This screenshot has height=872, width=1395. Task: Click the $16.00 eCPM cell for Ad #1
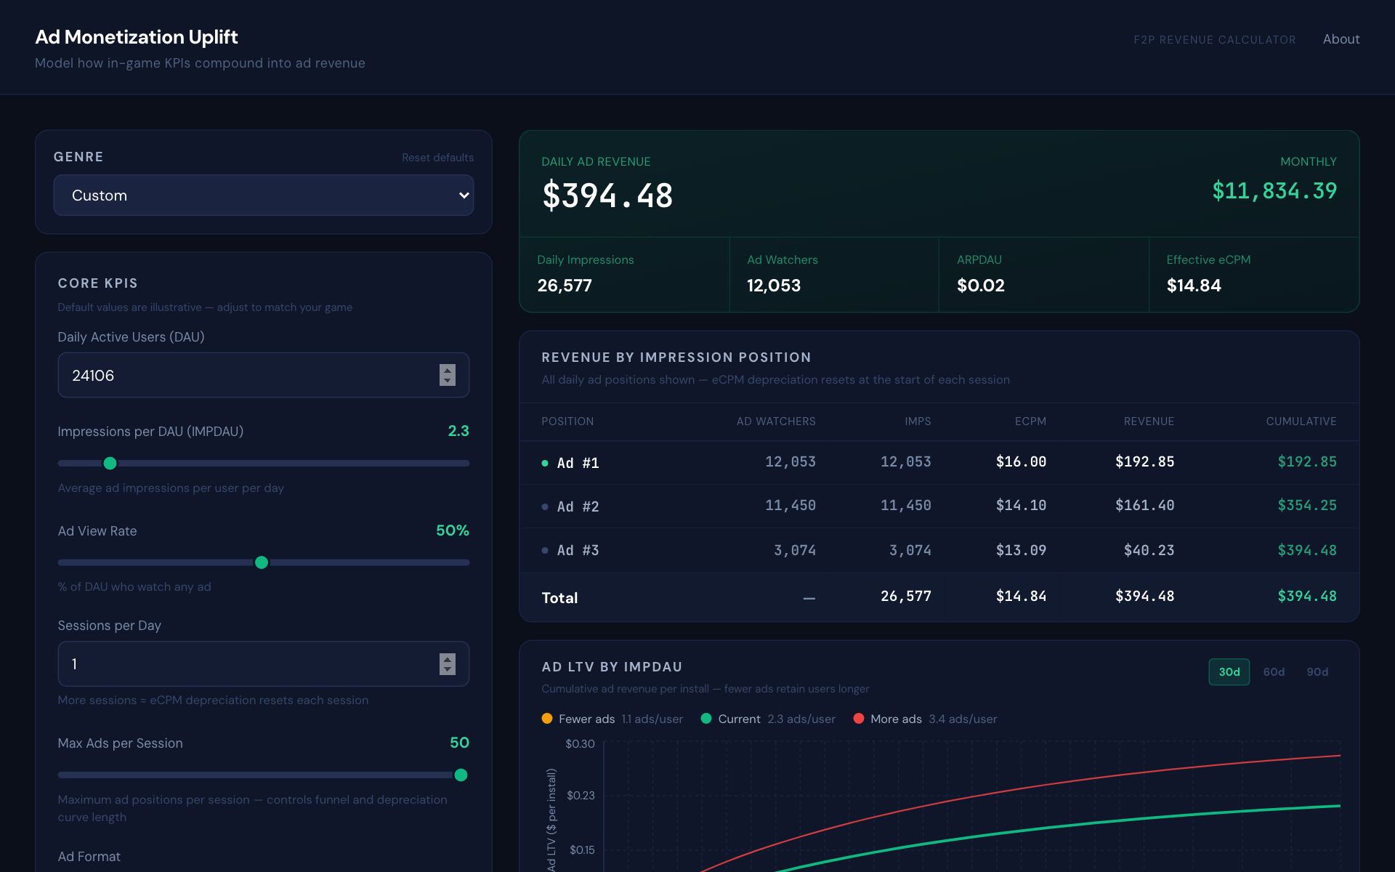point(1021,461)
